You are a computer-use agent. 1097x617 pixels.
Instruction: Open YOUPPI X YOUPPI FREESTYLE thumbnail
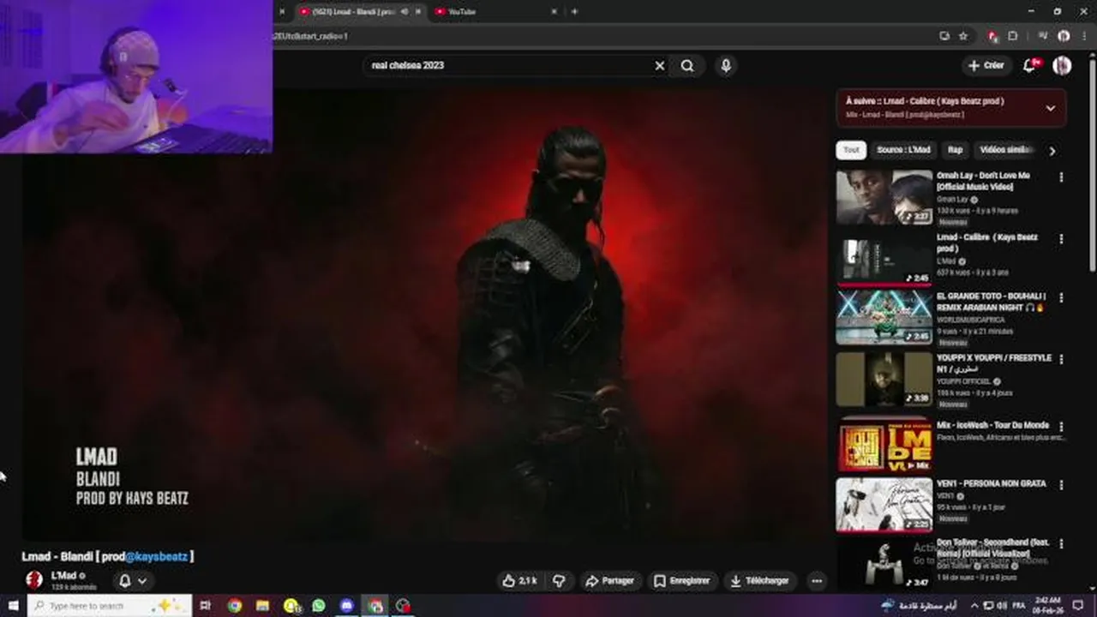pos(884,379)
